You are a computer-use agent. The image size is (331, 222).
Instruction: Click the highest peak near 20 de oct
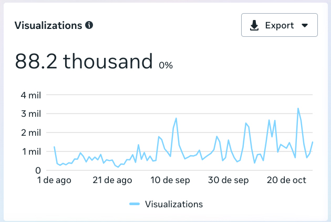click(x=298, y=108)
